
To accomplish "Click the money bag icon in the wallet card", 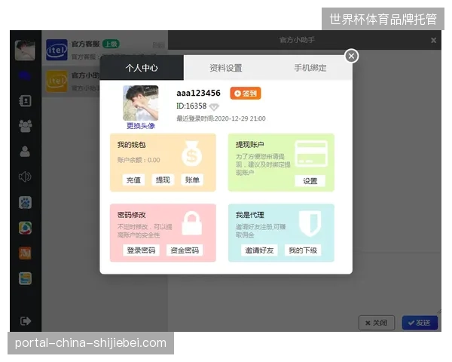I will (191, 154).
